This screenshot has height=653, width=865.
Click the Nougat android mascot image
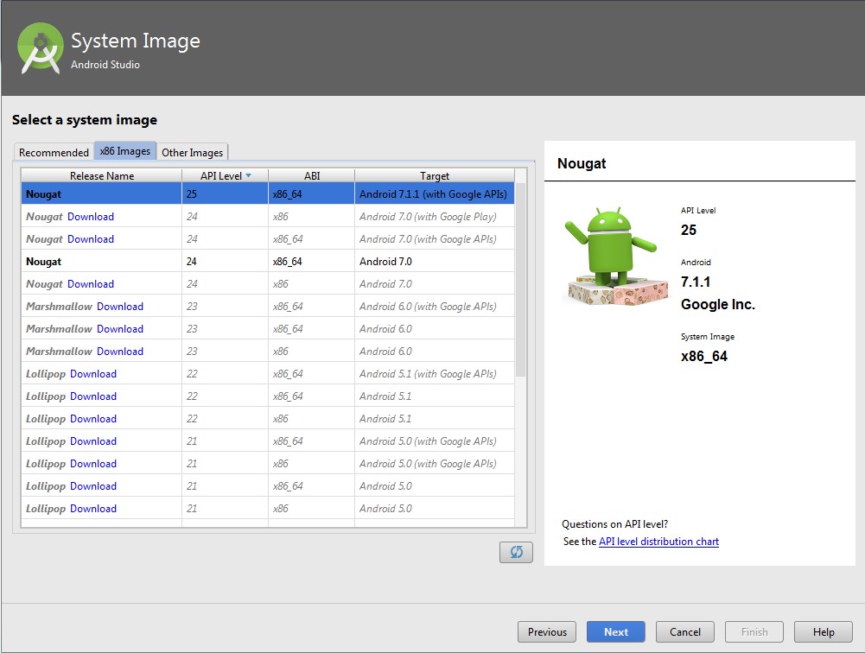615,257
